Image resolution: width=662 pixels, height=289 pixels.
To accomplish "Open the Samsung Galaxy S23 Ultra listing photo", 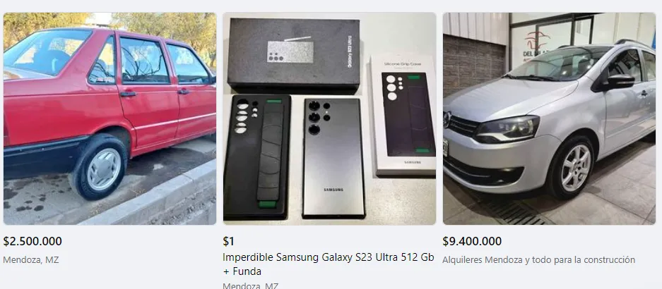I will 329,118.
